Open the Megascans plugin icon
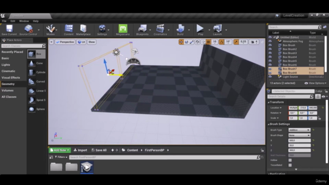 [123, 30]
